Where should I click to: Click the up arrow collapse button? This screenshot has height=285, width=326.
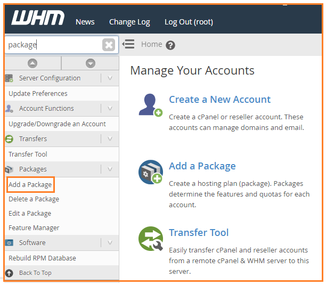click(x=32, y=63)
